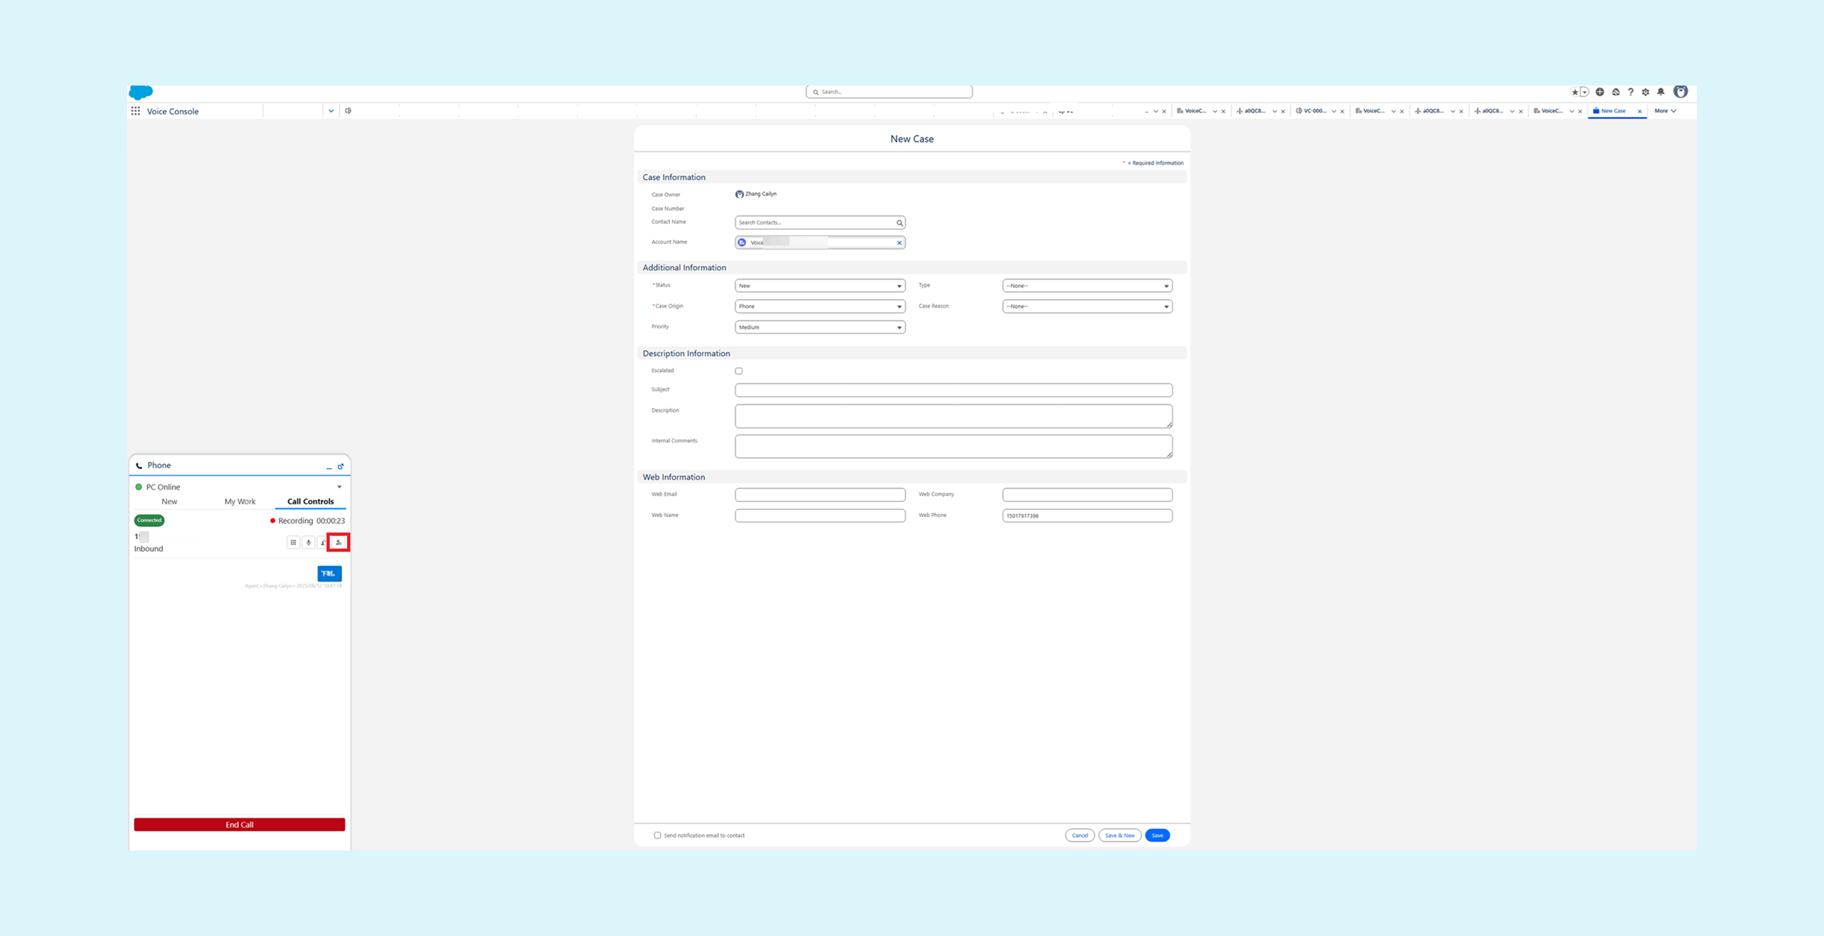Expand the PC Online status dropdown
The image size is (1824, 936).
point(339,487)
